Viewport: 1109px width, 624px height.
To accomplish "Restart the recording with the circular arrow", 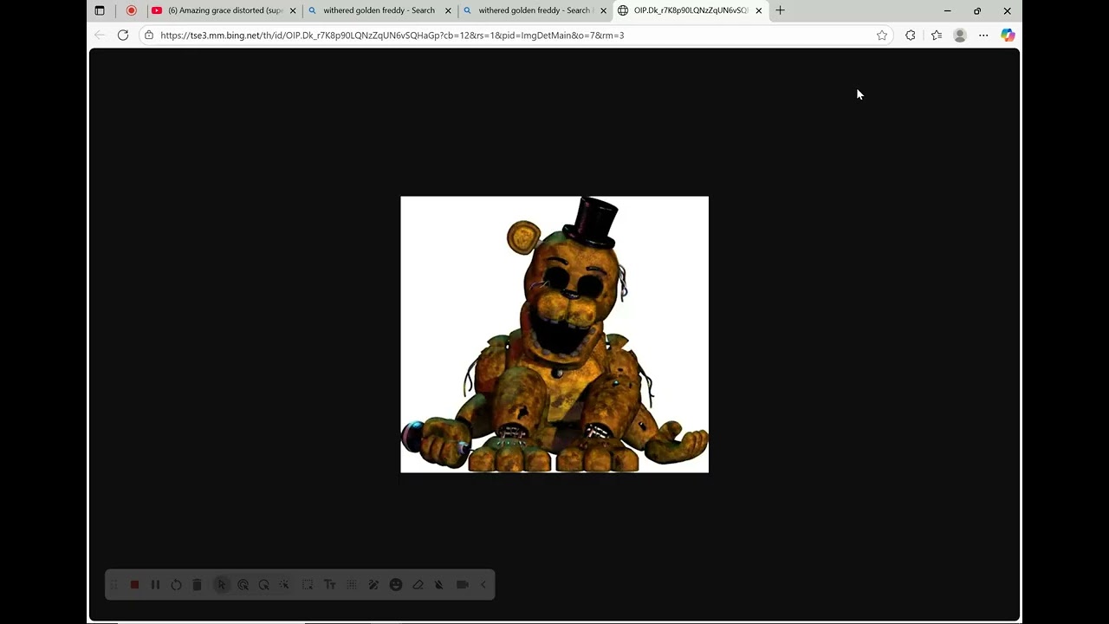I will 176,585.
